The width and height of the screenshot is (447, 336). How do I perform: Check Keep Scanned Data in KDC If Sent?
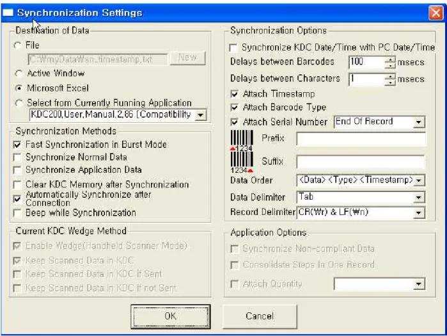[x=17, y=275]
